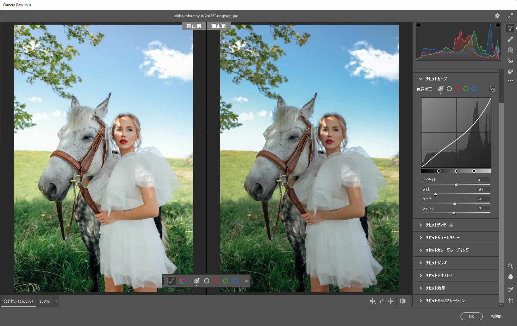Viewport: 517px width, 326px height.
Task: Pick the targeted adjustment tool in curve panel
Action: (x=492, y=89)
